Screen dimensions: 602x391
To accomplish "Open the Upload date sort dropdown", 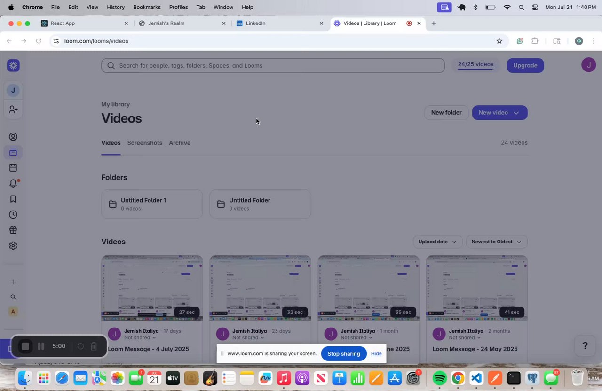I will pyautogui.click(x=437, y=242).
